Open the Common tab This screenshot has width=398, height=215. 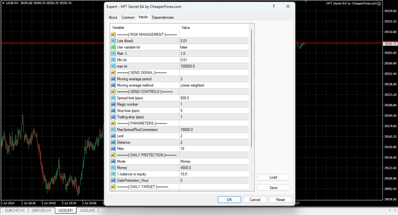(x=128, y=17)
